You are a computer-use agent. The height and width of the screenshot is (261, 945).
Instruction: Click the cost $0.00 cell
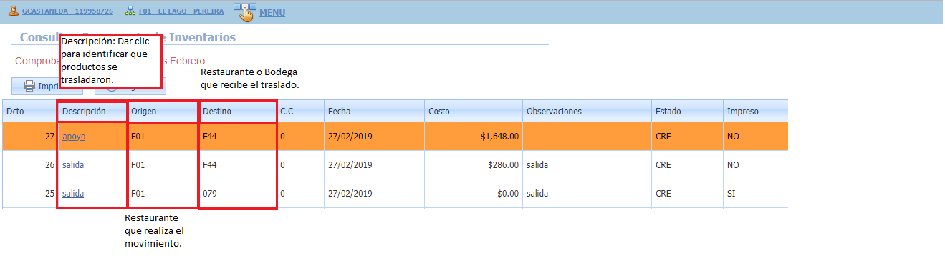click(473, 193)
